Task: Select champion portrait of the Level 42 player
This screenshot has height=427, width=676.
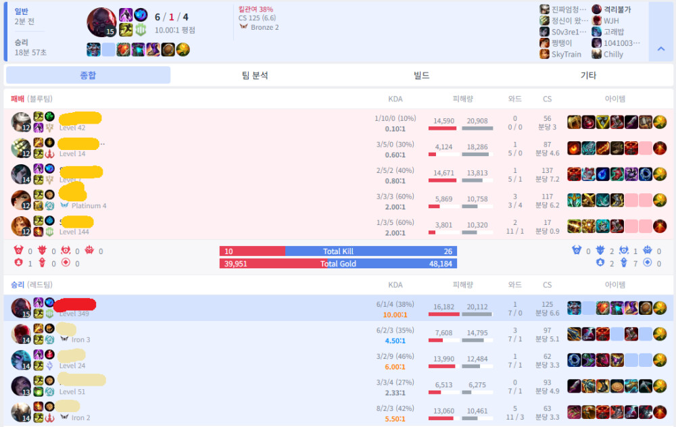Action: click(x=21, y=122)
